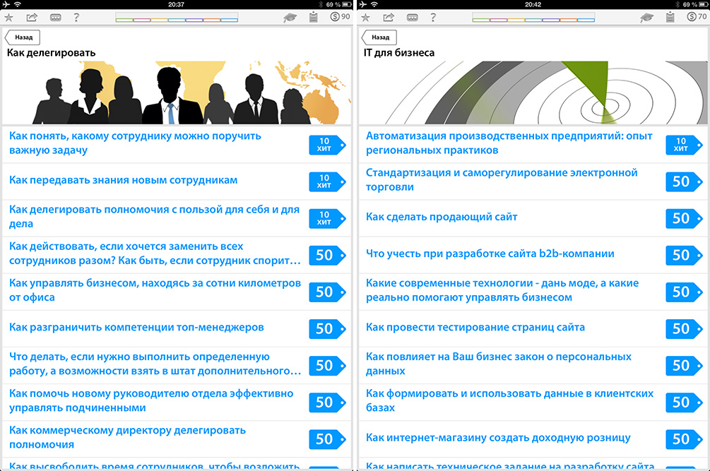Tap the 10 хит badge for Как понять, какому сотруднику
Viewport: 710px width, 471px height.
(x=327, y=145)
